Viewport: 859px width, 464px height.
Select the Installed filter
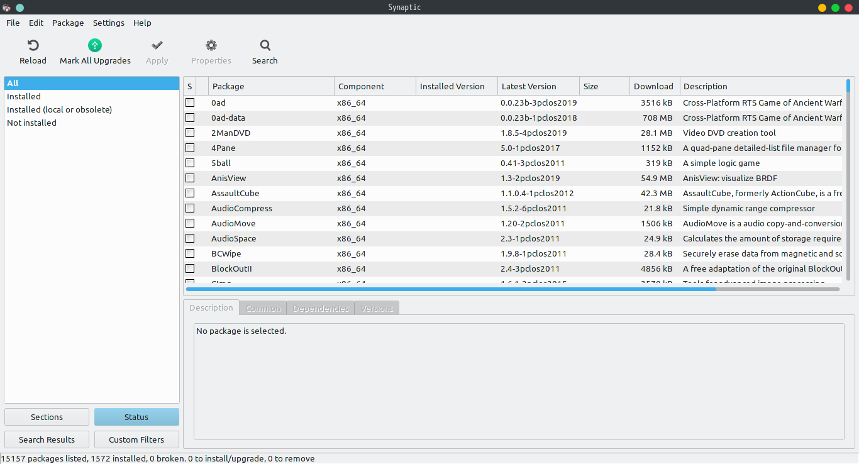click(92, 96)
